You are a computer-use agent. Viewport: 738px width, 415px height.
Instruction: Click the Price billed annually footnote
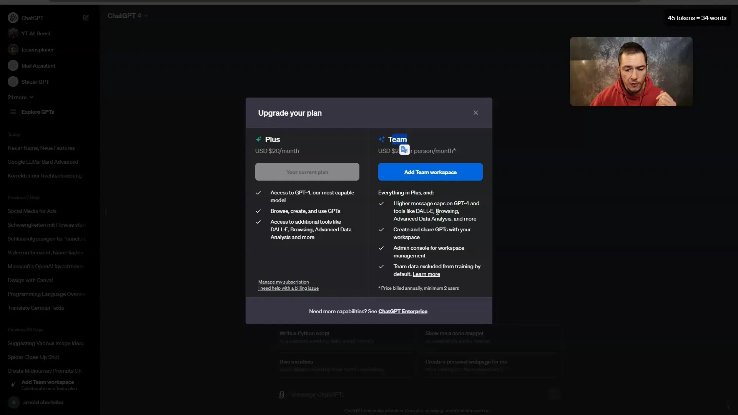click(419, 288)
